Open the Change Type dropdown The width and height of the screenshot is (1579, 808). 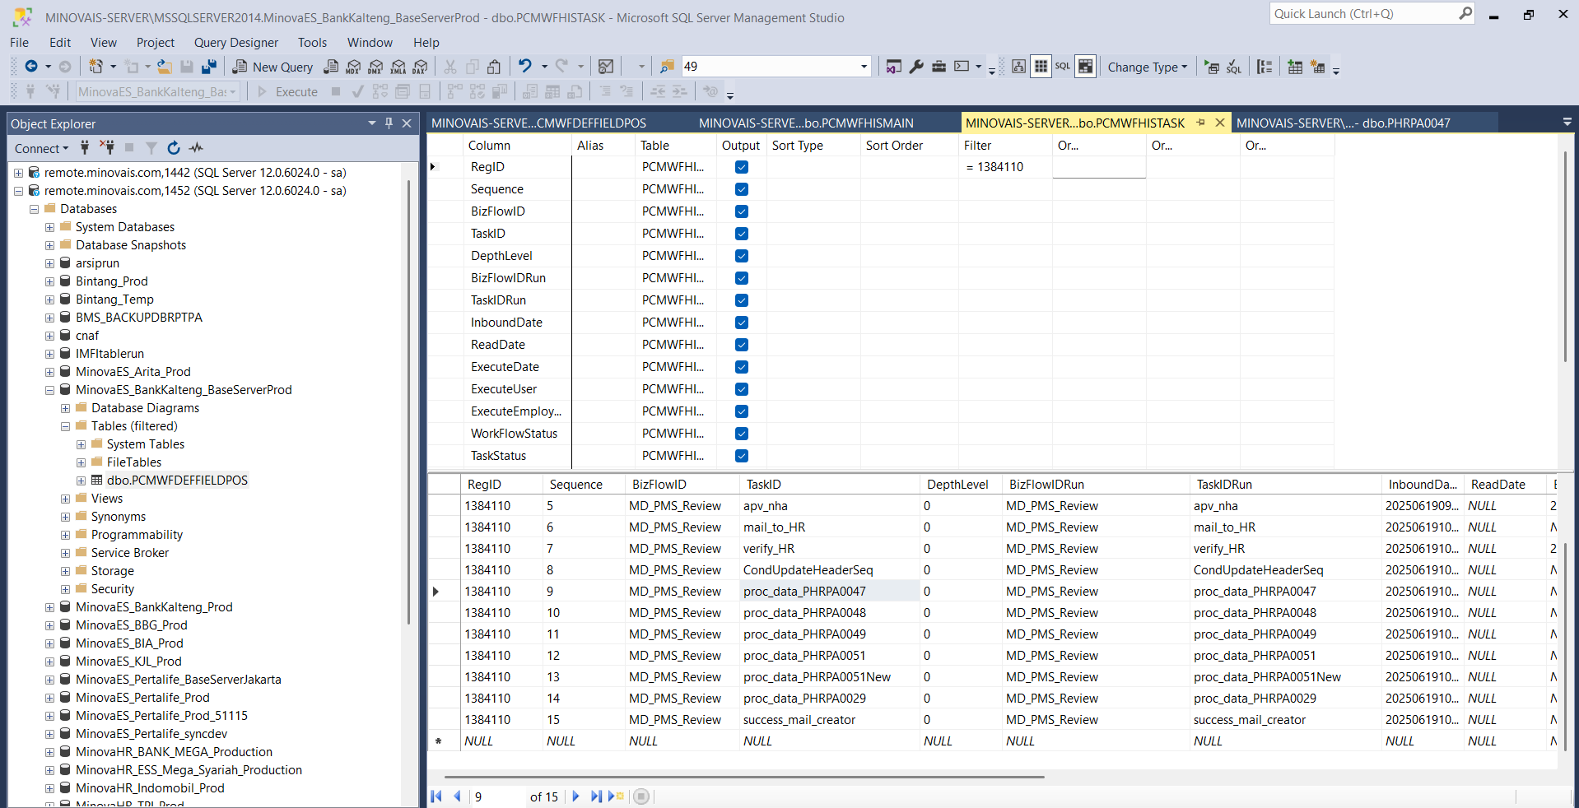click(1147, 67)
